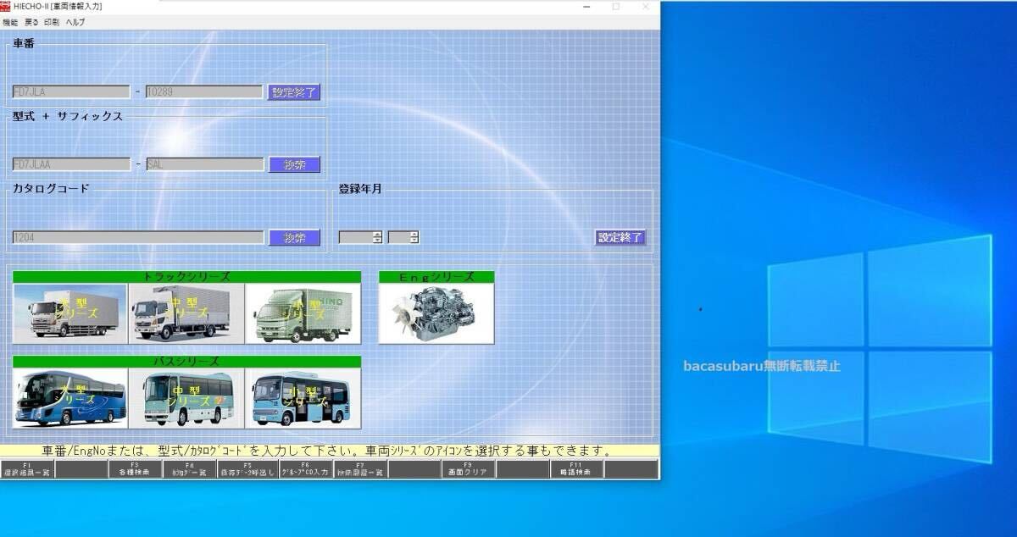The image size is (1017, 537).
Task: Click the F11 略語検索 button
Action: [x=576, y=469]
